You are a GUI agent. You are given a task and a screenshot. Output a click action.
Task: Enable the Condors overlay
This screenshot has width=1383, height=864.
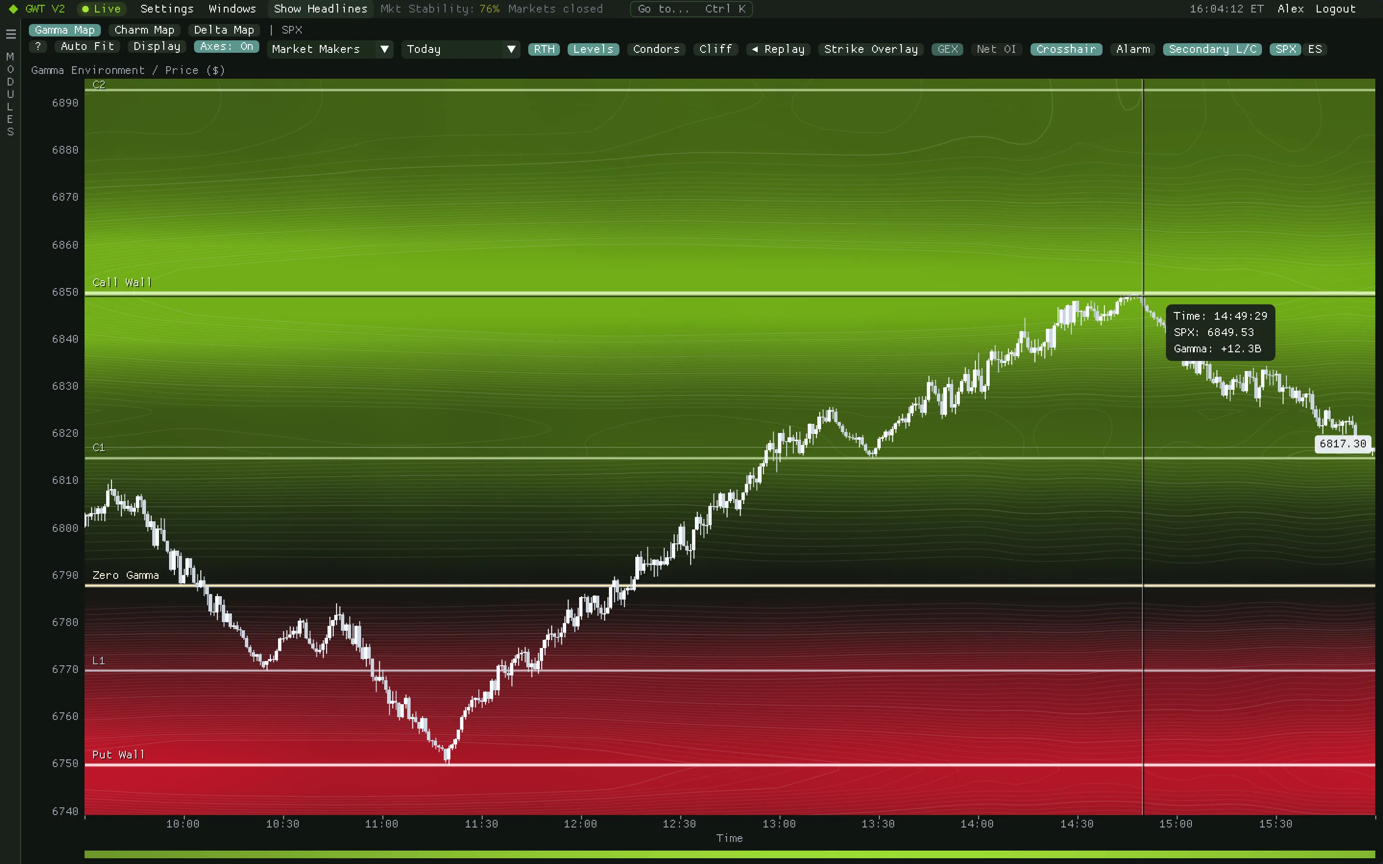(656, 49)
